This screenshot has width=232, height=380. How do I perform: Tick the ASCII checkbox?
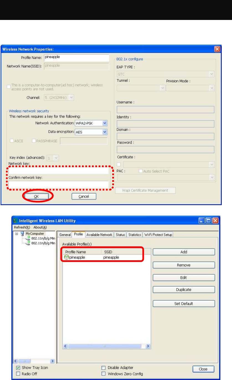pyautogui.click(x=12, y=141)
